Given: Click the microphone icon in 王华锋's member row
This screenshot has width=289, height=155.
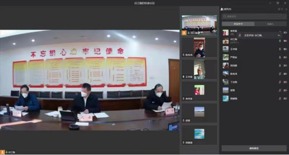Looking at the screenshot, I should pyautogui.click(x=280, y=49).
